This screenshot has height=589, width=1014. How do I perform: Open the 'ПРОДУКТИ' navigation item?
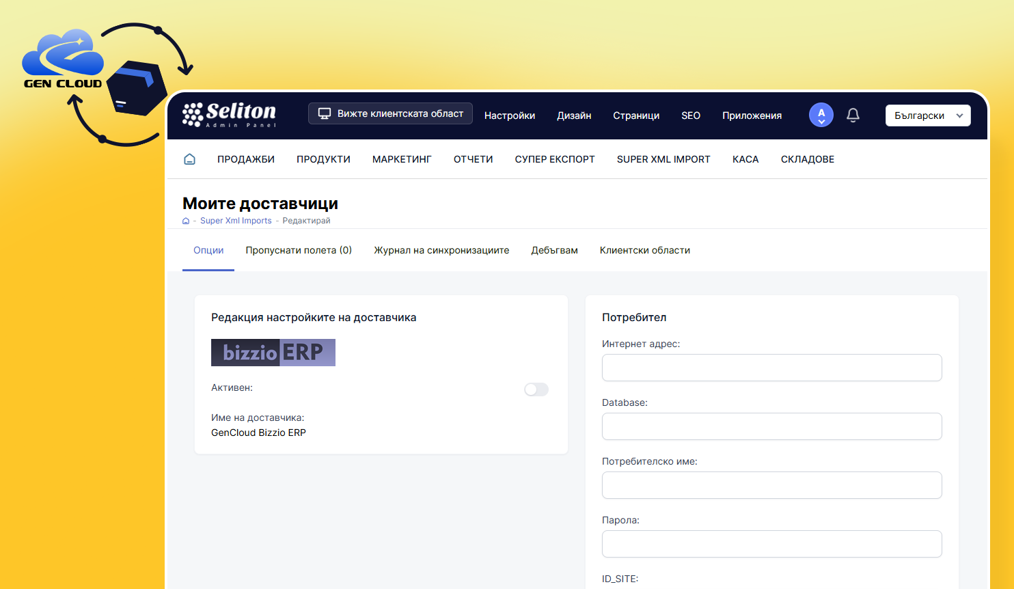click(323, 159)
